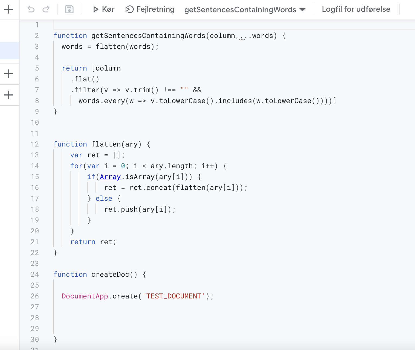Click getSentencesContainingWords in the line 2 declaration
The height and width of the screenshot is (350, 415).
tap(148, 36)
